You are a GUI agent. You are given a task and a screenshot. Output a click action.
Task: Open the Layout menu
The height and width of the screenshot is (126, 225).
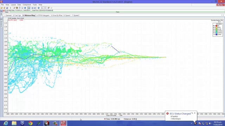coord(13,5)
